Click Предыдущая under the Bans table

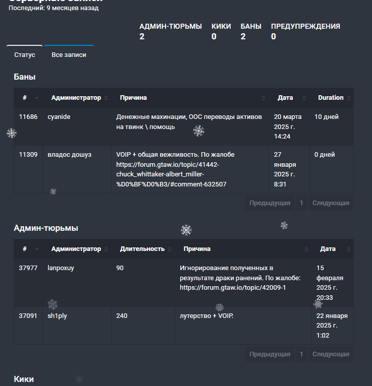coord(270,203)
